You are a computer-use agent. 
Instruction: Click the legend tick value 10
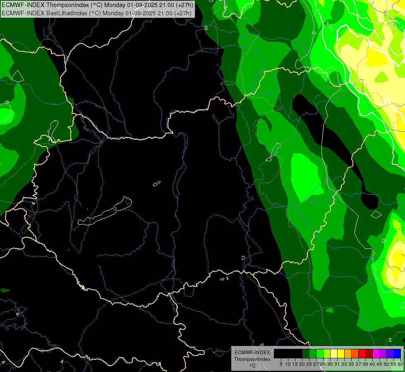click(288, 364)
